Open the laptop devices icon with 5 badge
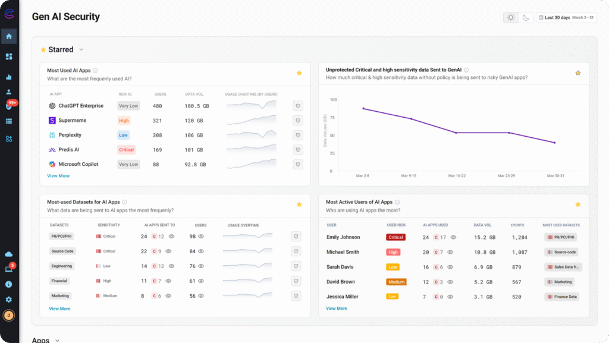 9,269
